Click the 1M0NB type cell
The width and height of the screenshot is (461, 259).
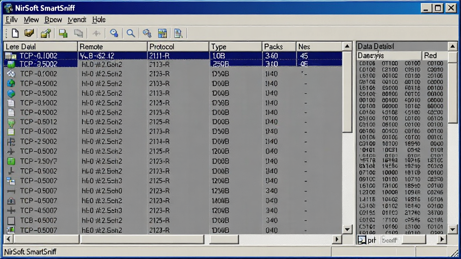[x=221, y=201]
